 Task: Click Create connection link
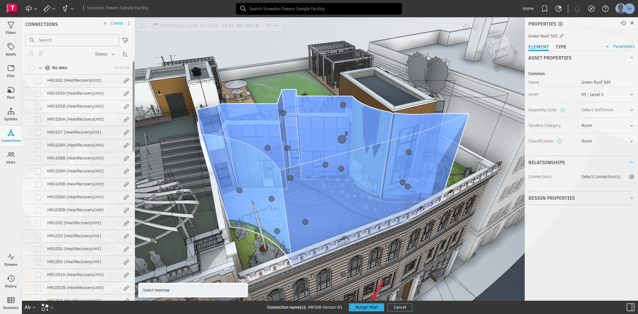coord(113,23)
